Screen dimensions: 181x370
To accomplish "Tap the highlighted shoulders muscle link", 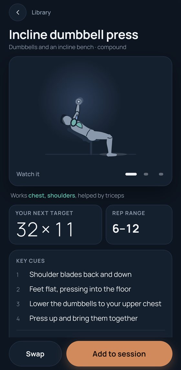I will 61,196.
